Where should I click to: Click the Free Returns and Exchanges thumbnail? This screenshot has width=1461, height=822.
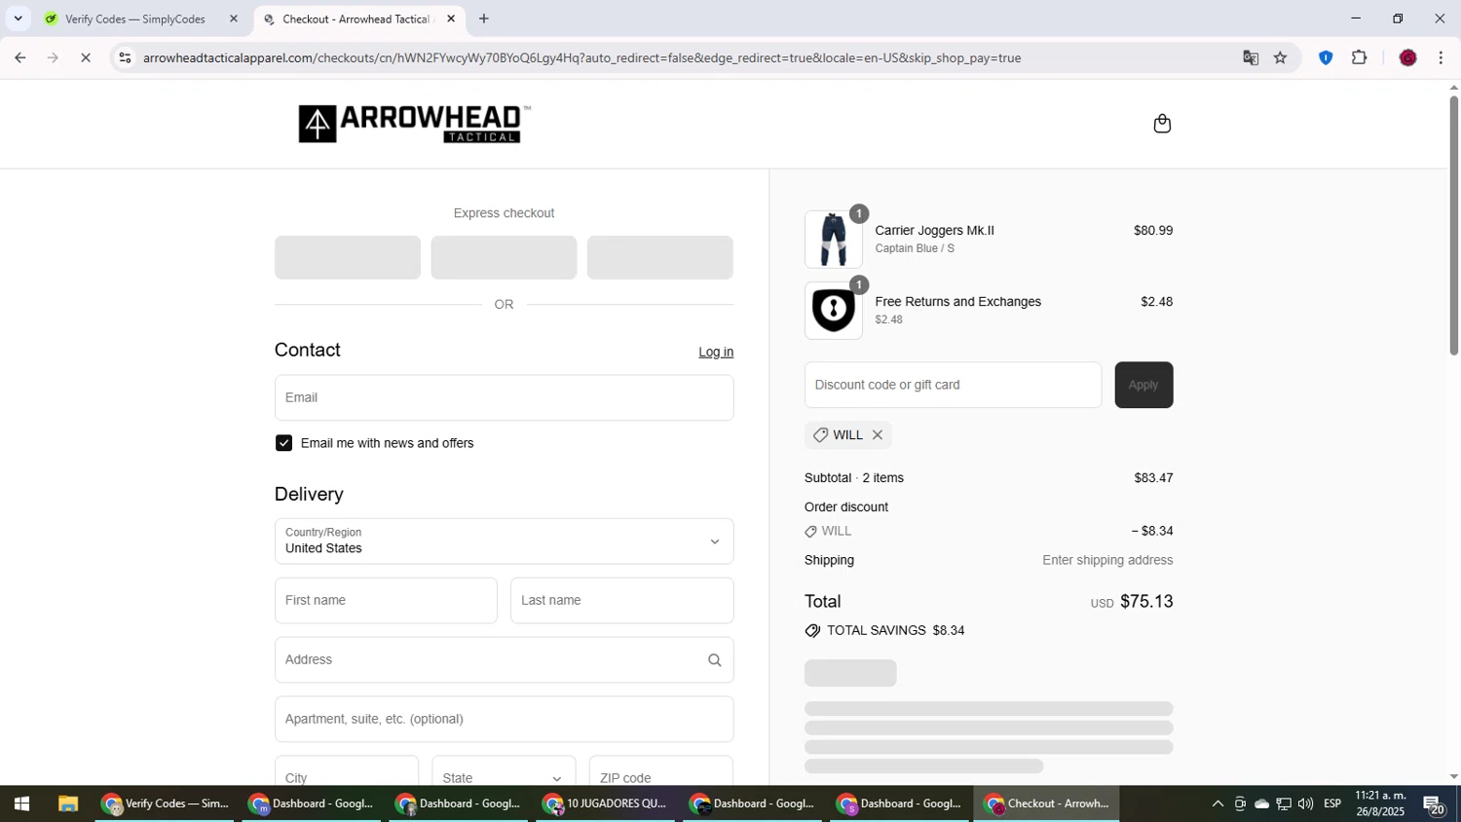click(833, 311)
